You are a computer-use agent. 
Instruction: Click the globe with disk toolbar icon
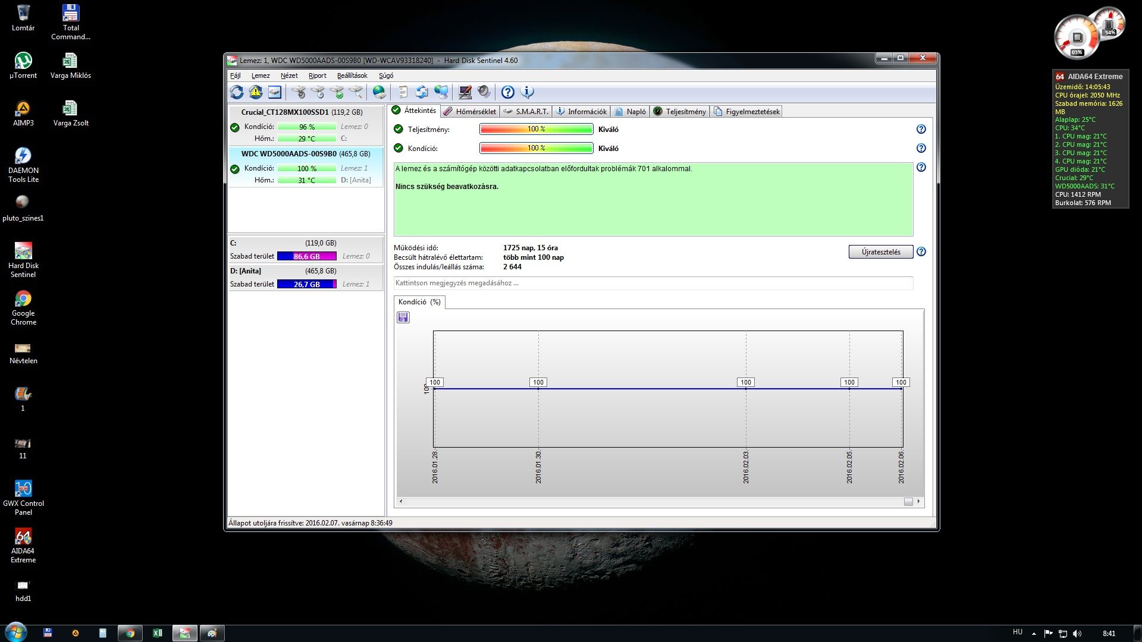click(379, 92)
